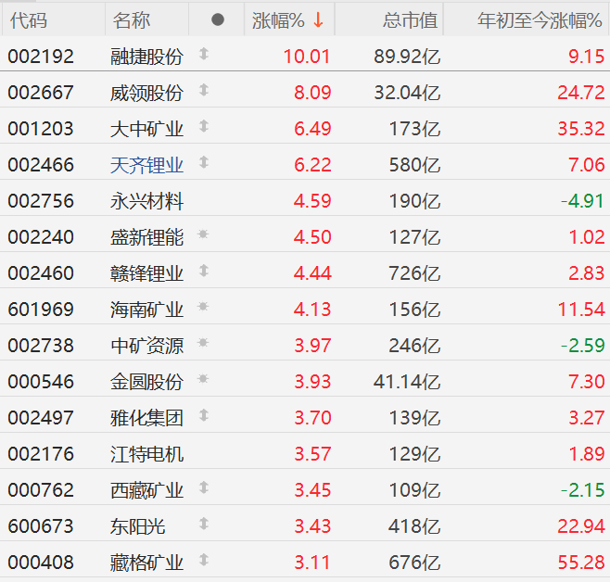
Task: Click year-to-date value 22.94 for 东阳光
Action: pos(581,526)
